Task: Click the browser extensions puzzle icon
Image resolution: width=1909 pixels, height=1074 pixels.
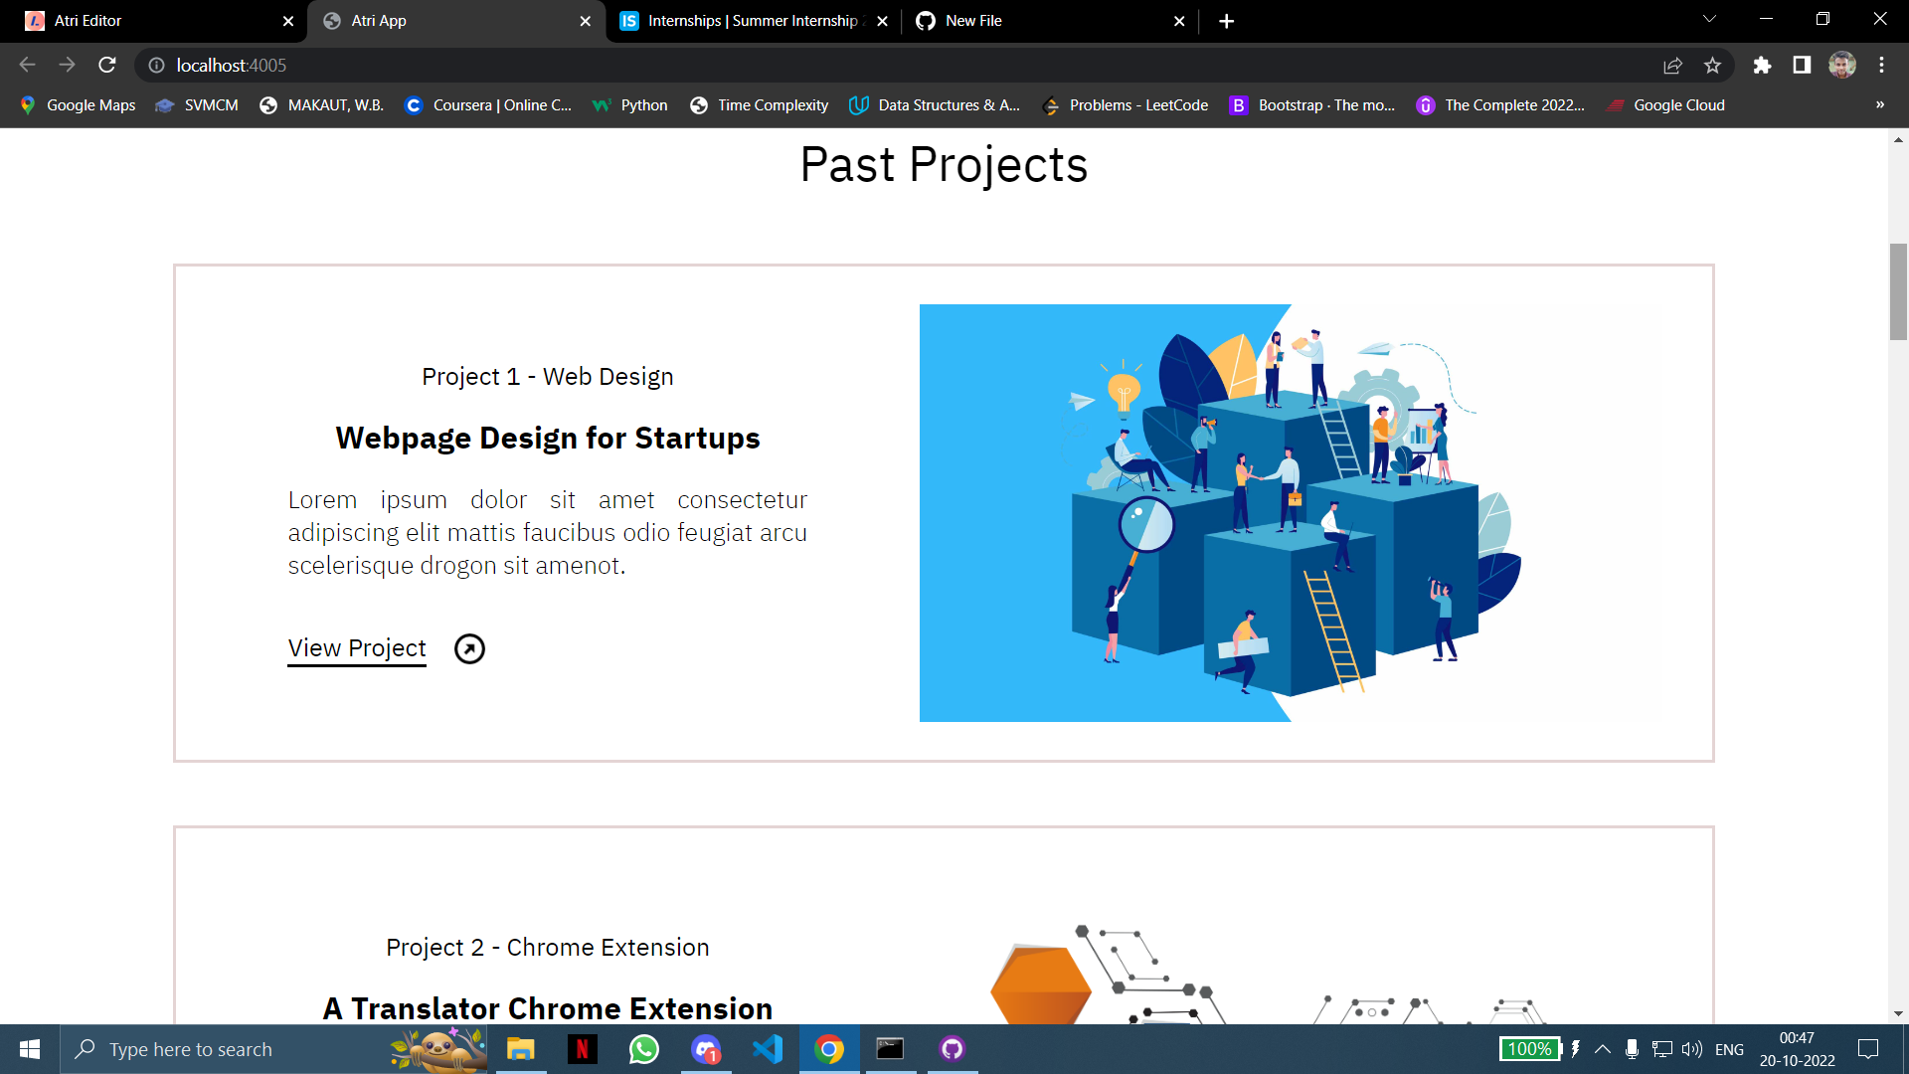Action: (x=1762, y=65)
